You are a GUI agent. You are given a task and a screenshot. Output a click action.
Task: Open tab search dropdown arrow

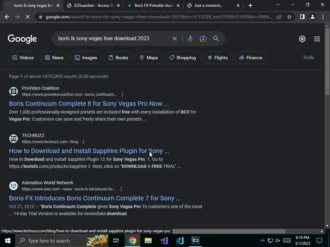point(278,5)
